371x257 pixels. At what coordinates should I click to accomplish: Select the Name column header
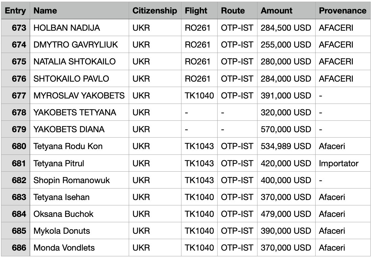pos(79,11)
